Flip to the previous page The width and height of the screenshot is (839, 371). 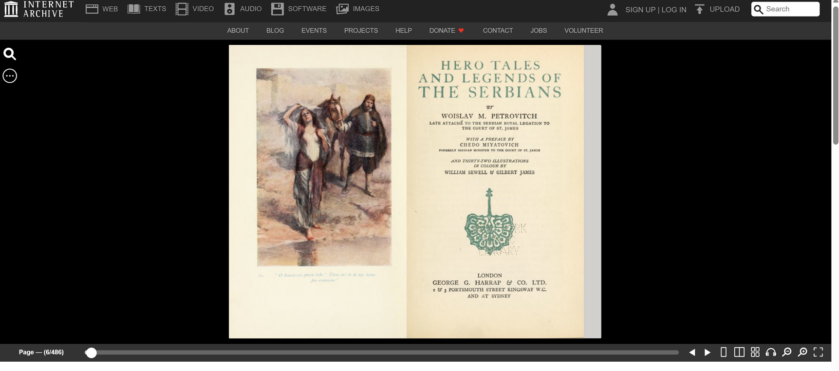[692, 352]
